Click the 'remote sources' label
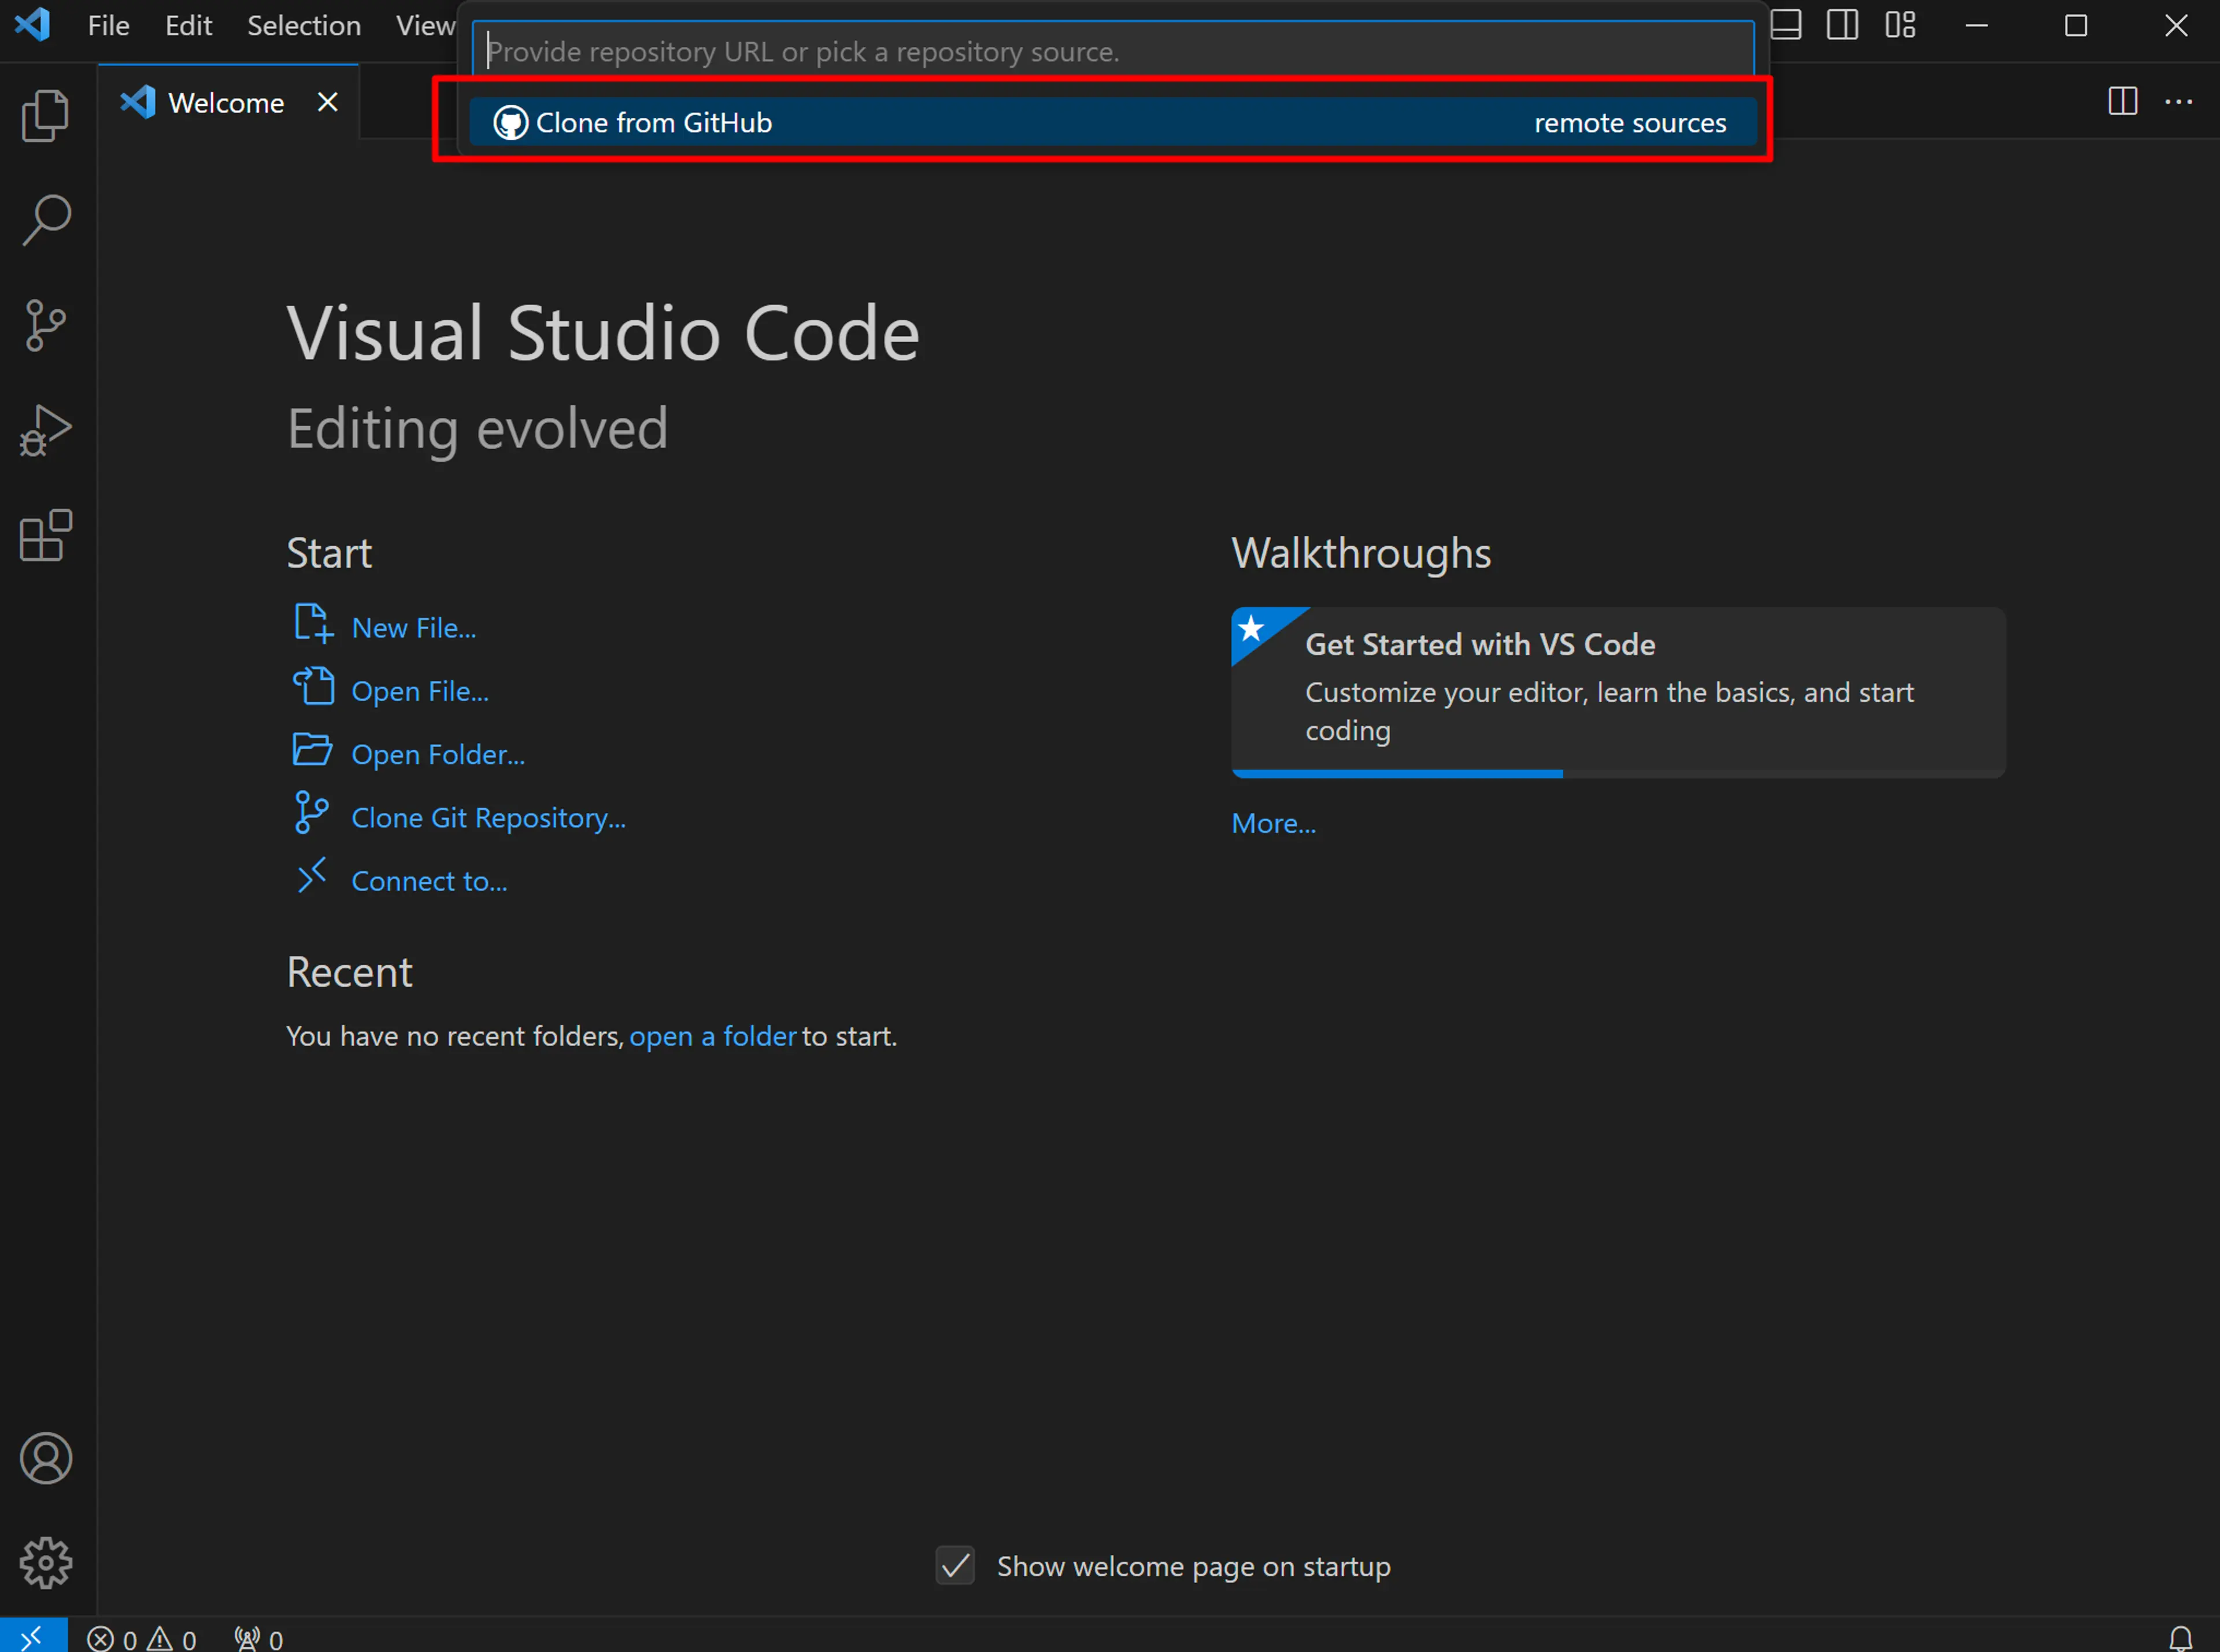Viewport: 2220px width, 1652px height. click(x=1630, y=123)
